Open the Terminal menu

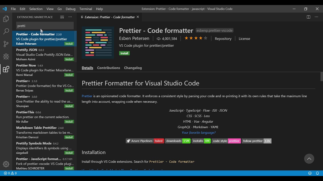click(x=86, y=9)
